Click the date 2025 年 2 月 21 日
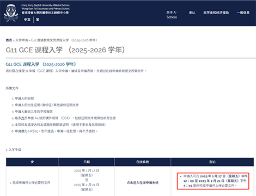The image size is (256, 196). point(87,185)
